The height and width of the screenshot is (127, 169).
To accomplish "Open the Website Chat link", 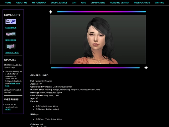I will (x=12, y=53).
